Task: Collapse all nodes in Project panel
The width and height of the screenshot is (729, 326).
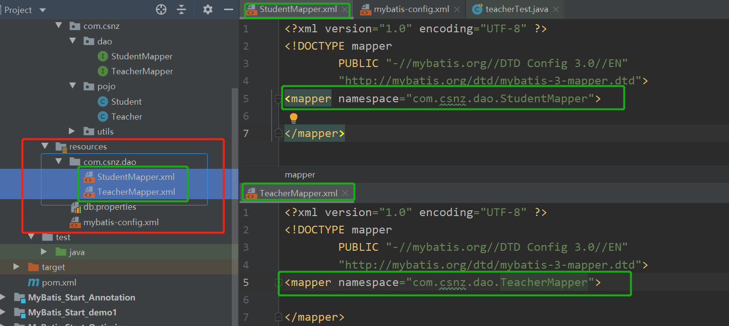Action: click(x=181, y=9)
